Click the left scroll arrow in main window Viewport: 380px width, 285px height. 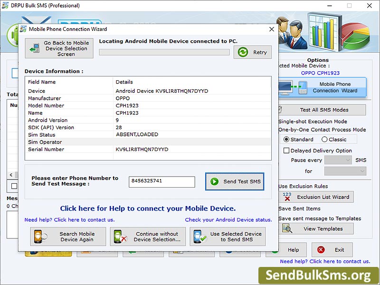11,175
